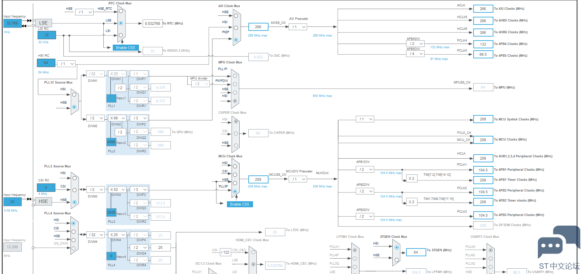Open the DIVM4 divider dropdown
Image resolution: width=584 pixels, height=274 pixels.
click(x=96, y=235)
